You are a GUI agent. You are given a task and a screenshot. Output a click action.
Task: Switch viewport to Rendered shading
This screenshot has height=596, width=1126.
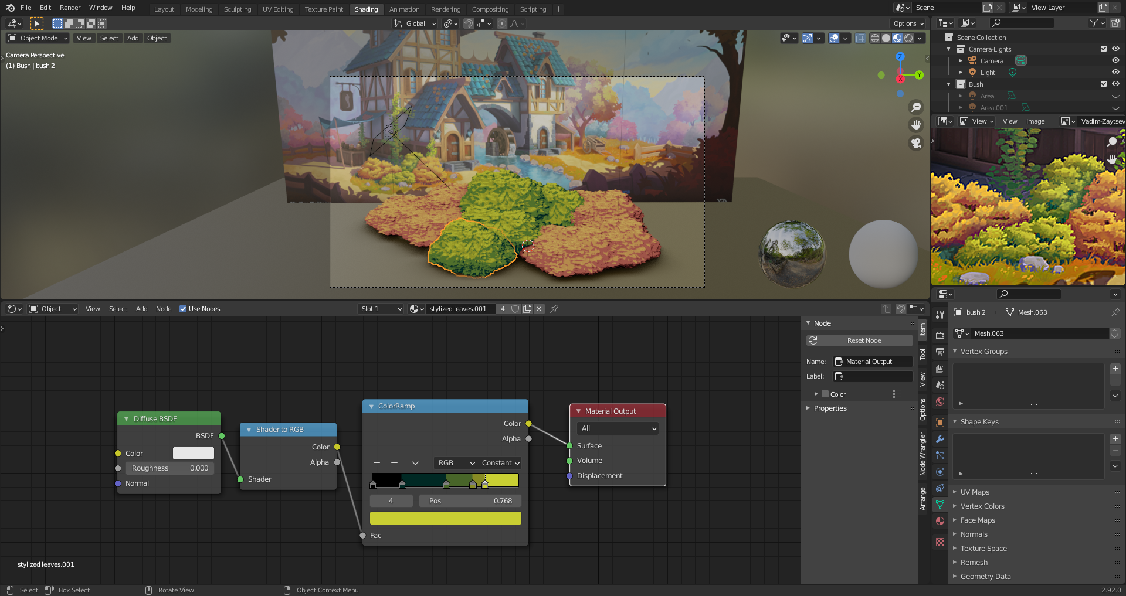(908, 38)
